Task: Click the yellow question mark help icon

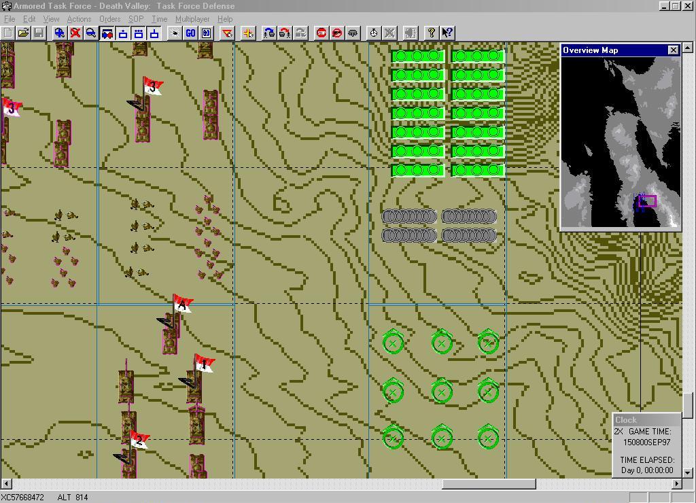Action: [x=431, y=33]
